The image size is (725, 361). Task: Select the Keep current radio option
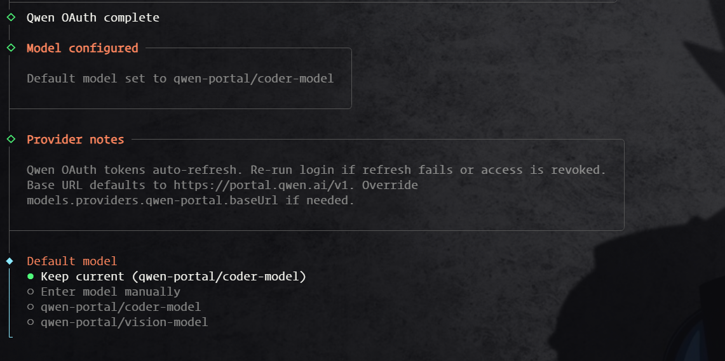click(x=30, y=277)
